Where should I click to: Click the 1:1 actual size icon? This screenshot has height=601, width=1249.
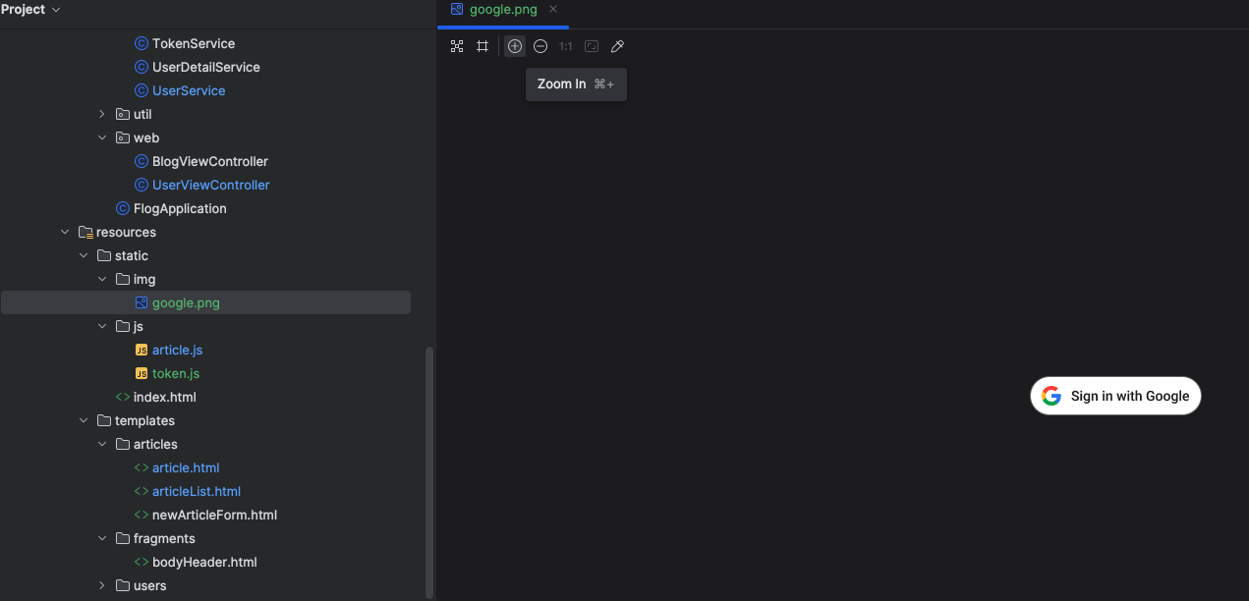click(566, 46)
